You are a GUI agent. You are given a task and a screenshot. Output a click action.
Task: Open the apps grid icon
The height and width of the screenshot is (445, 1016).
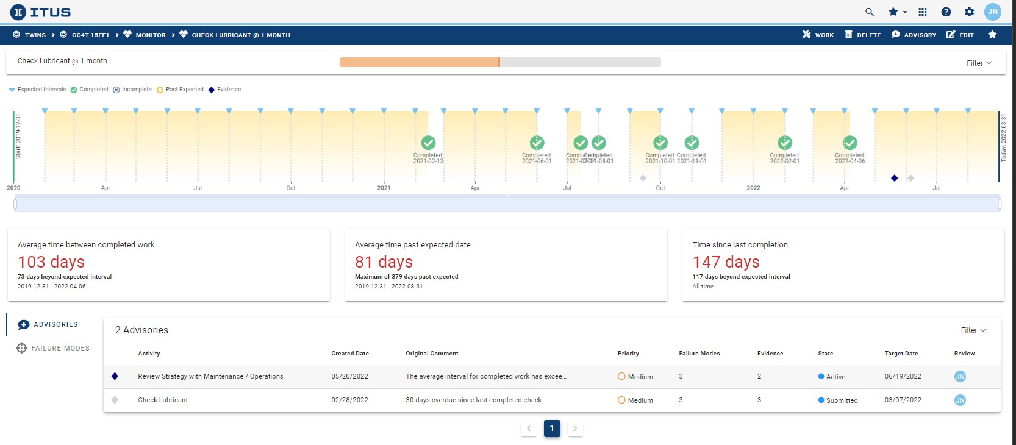click(923, 12)
